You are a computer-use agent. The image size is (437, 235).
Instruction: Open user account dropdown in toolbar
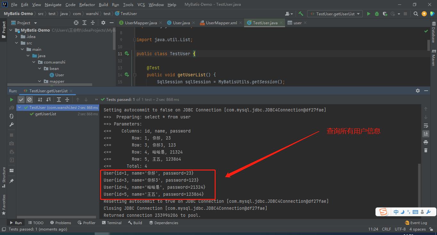coord(289,14)
